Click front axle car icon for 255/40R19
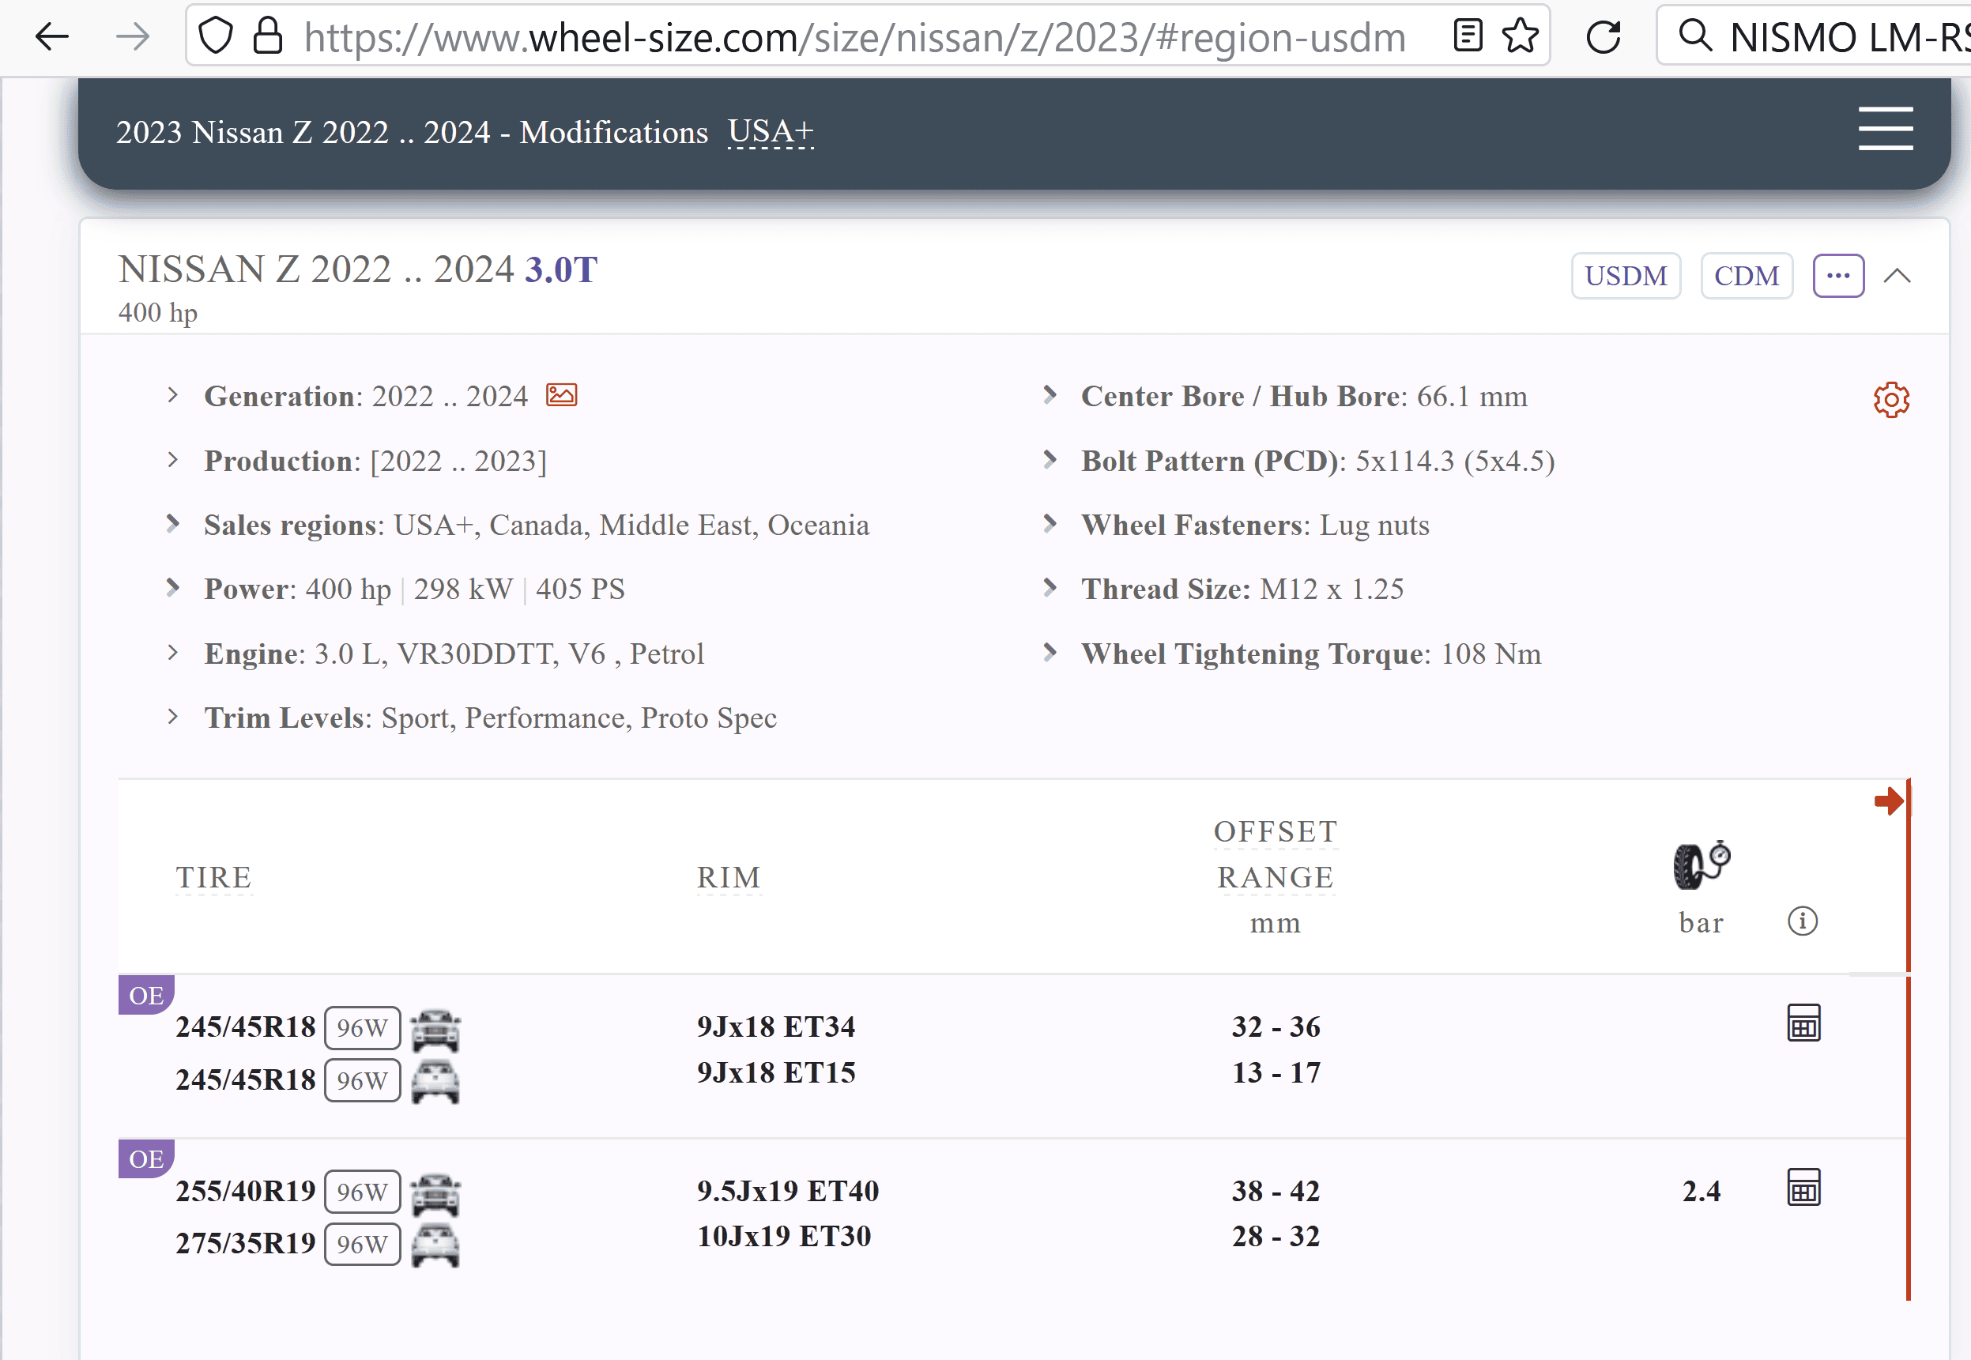Screen dimensions: 1971x1360 (435, 1194)
